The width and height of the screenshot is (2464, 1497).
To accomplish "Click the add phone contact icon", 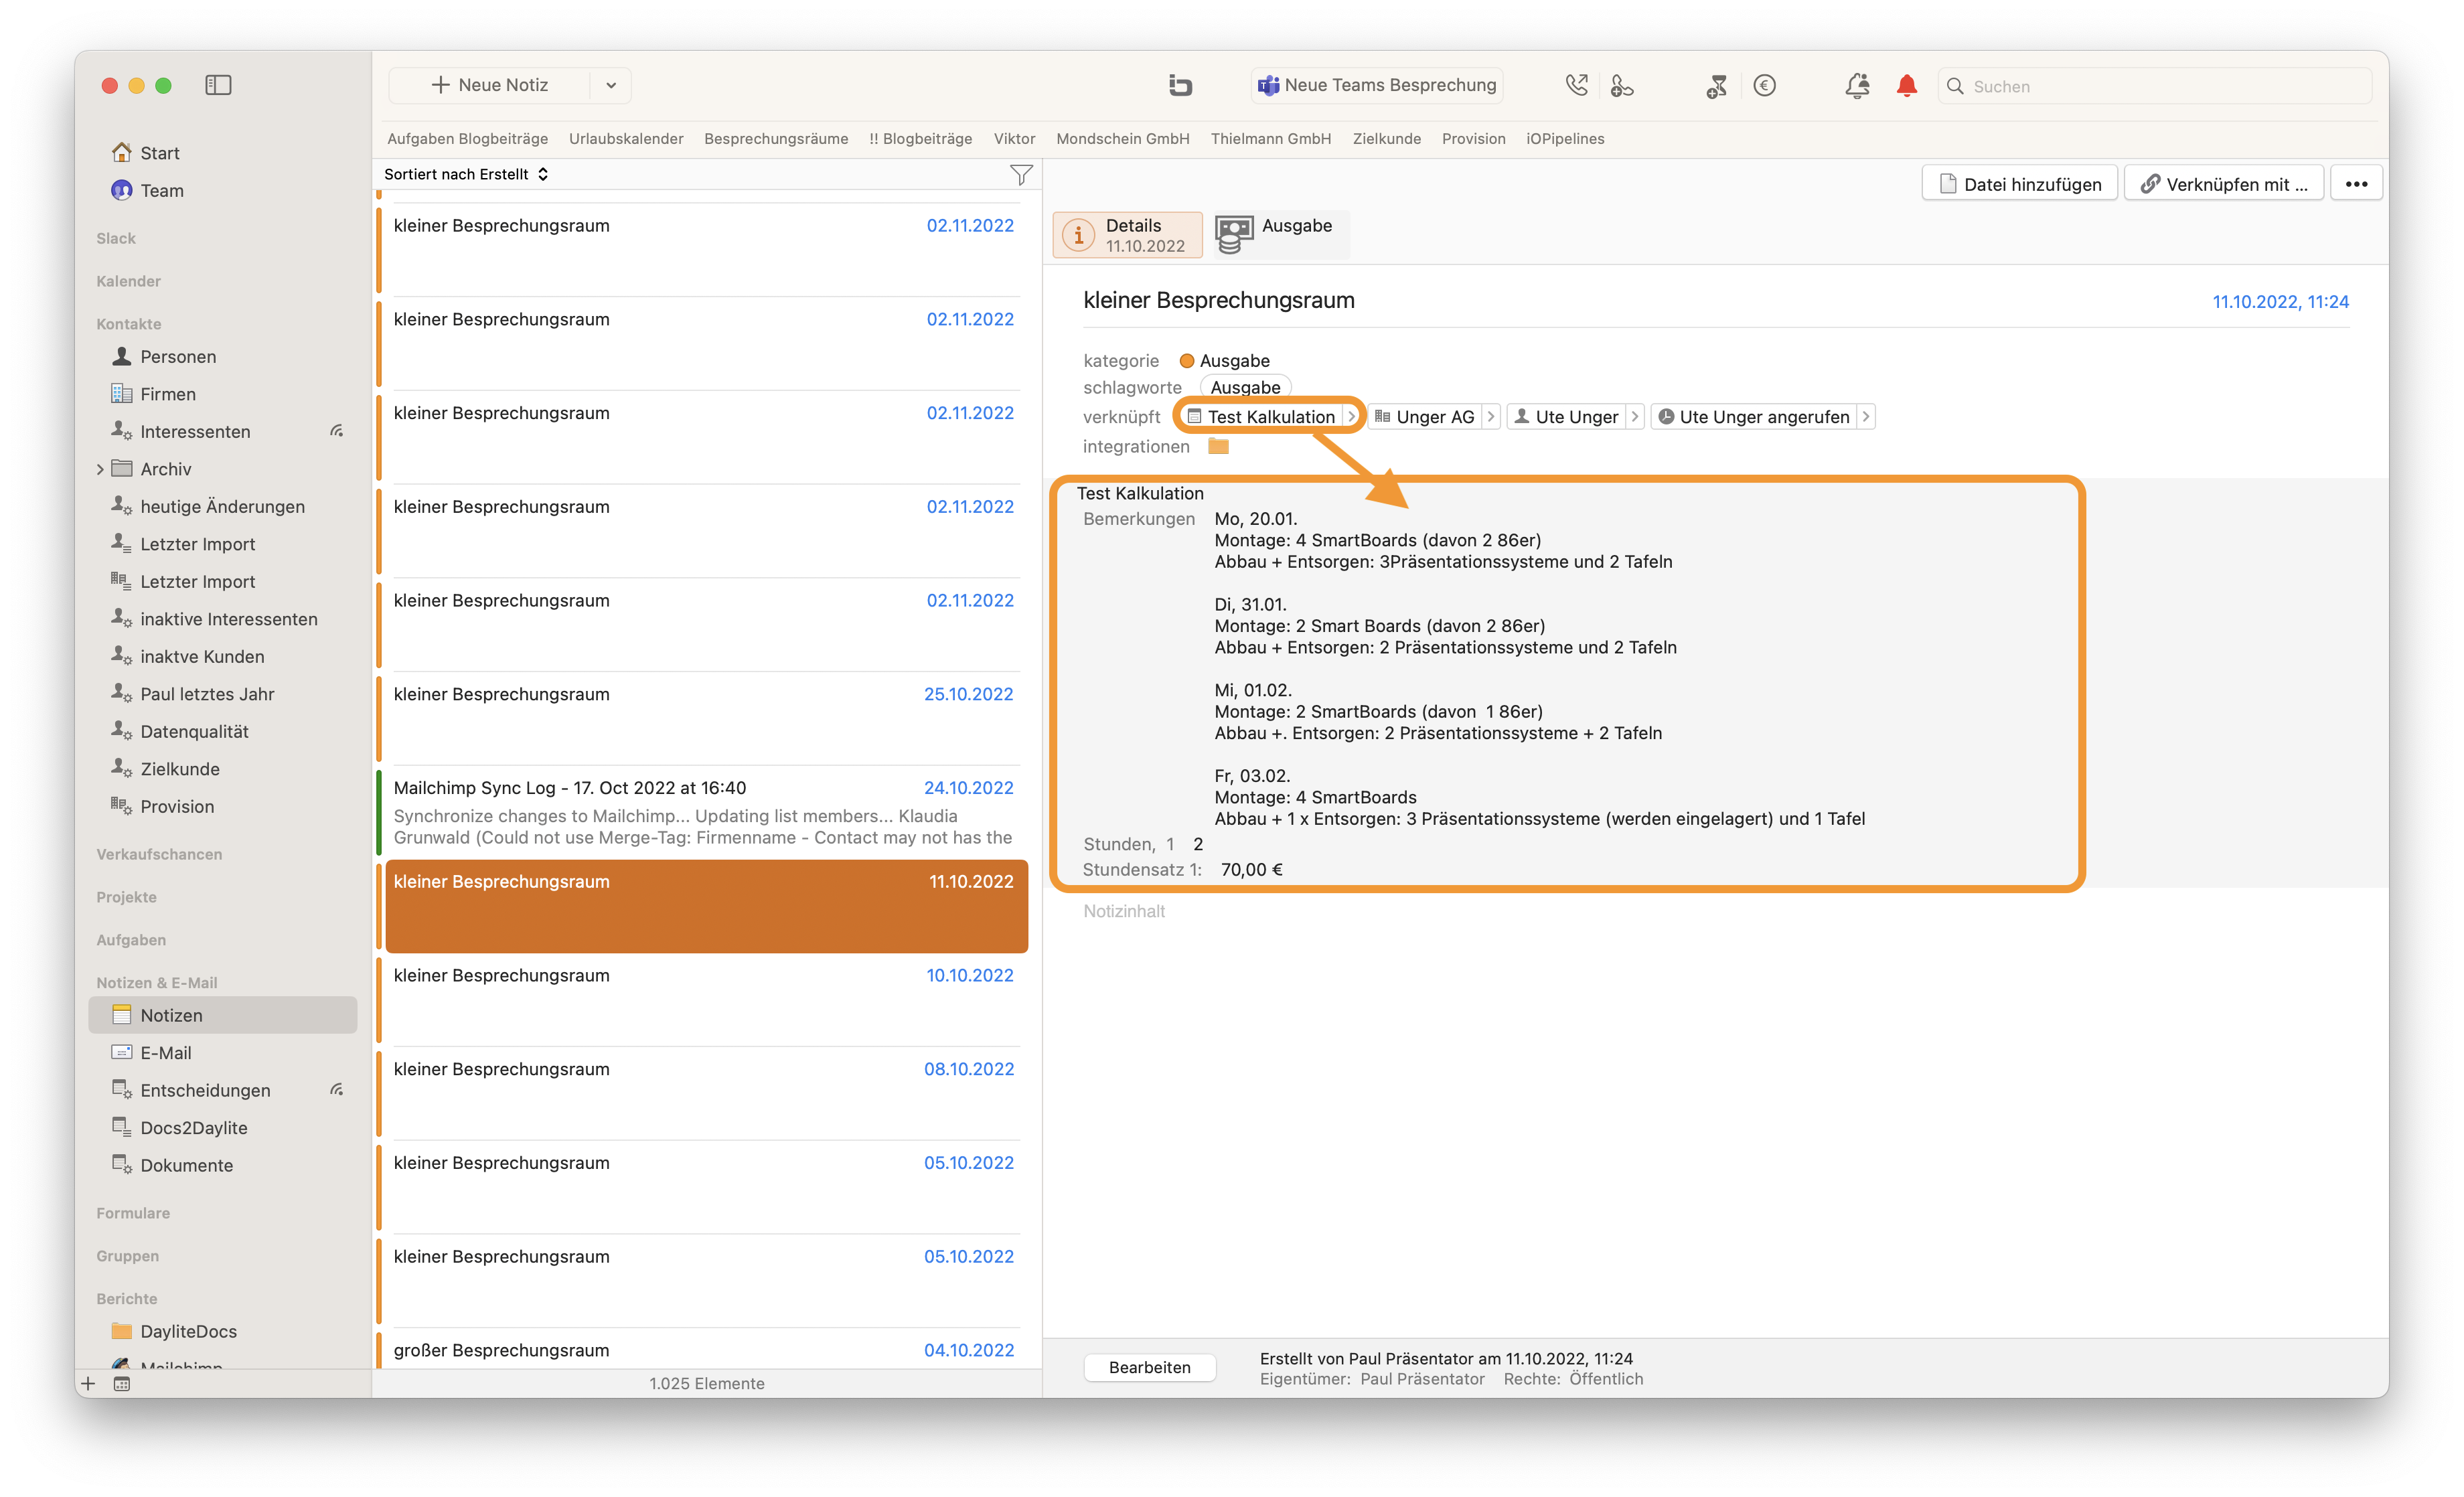I will (1622, 85).
